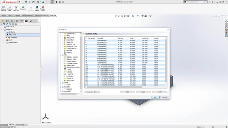Click the tool table horizontal scrollbar
This screenshot has width=228, height=128.
pos(114,87)
